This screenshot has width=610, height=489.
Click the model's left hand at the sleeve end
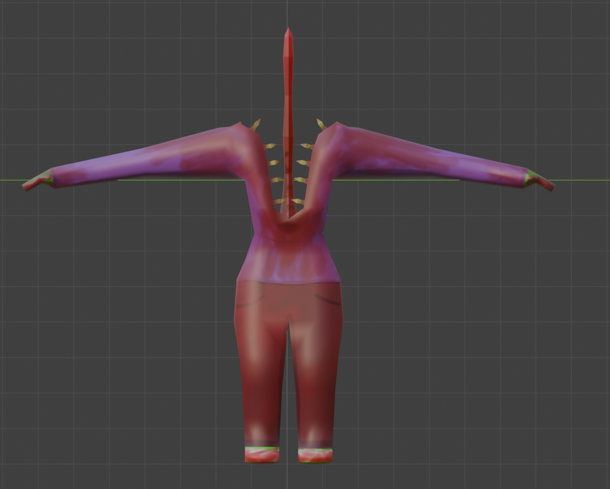pos(37,181)
